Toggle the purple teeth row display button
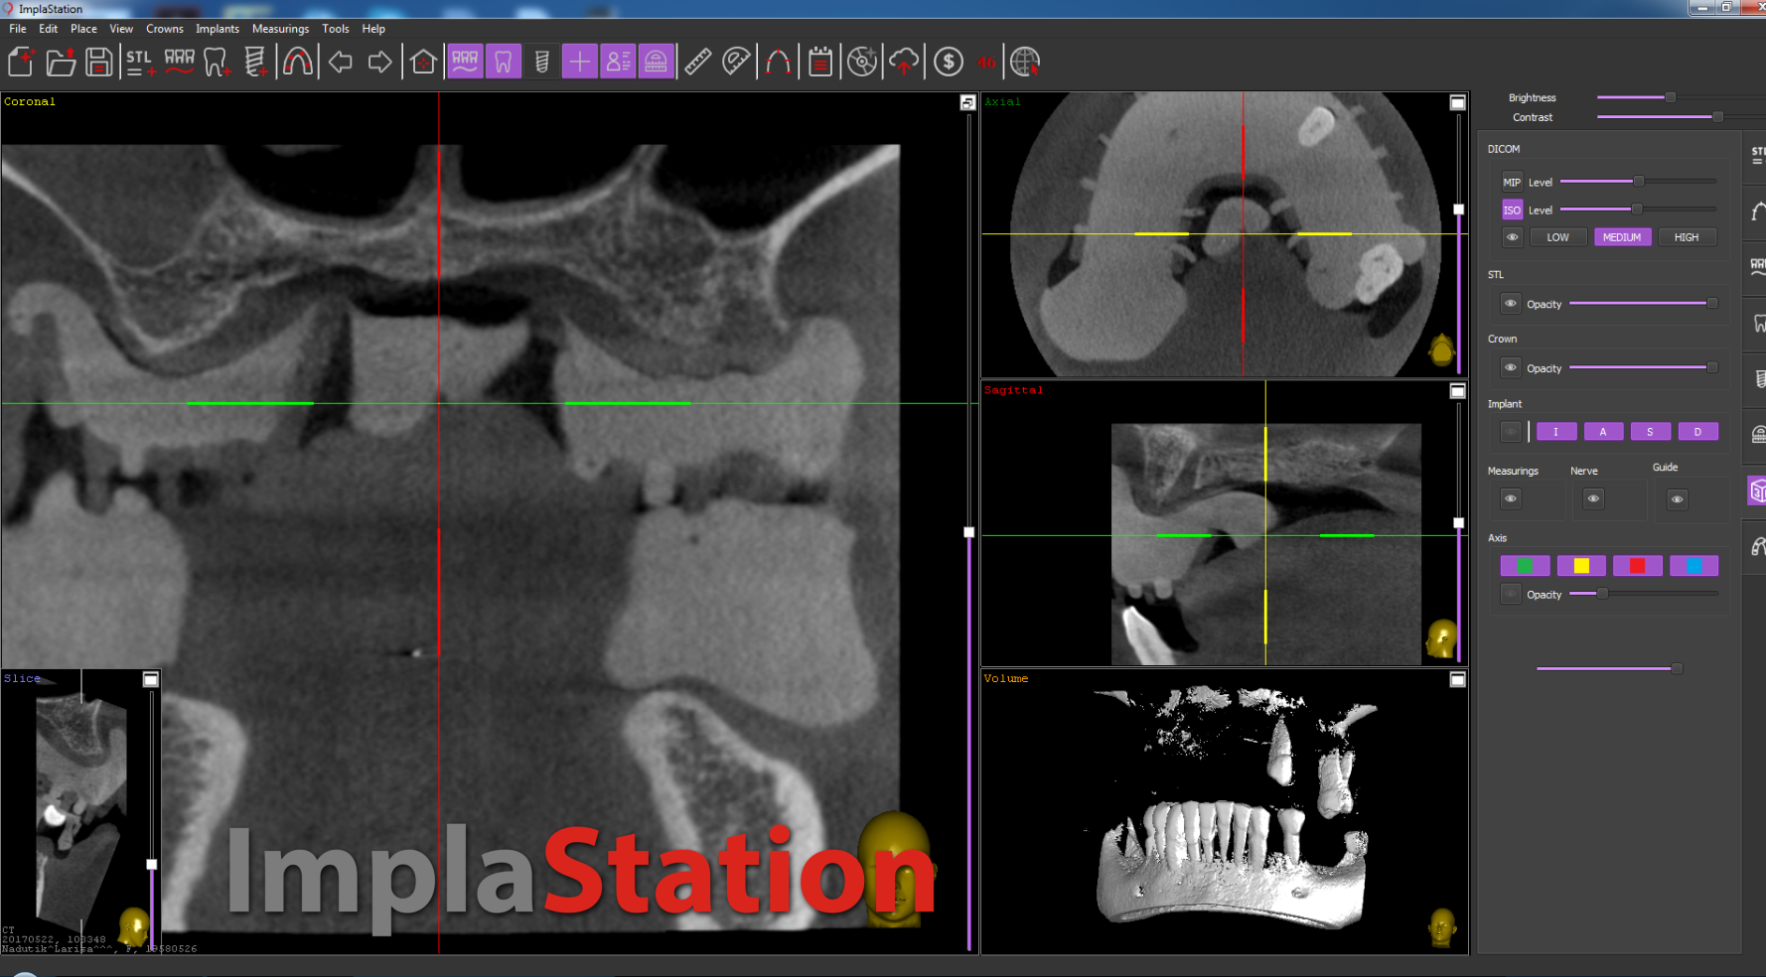This screenshot has height=977, width=1766. pyautogui.click(x=465, y=62)
